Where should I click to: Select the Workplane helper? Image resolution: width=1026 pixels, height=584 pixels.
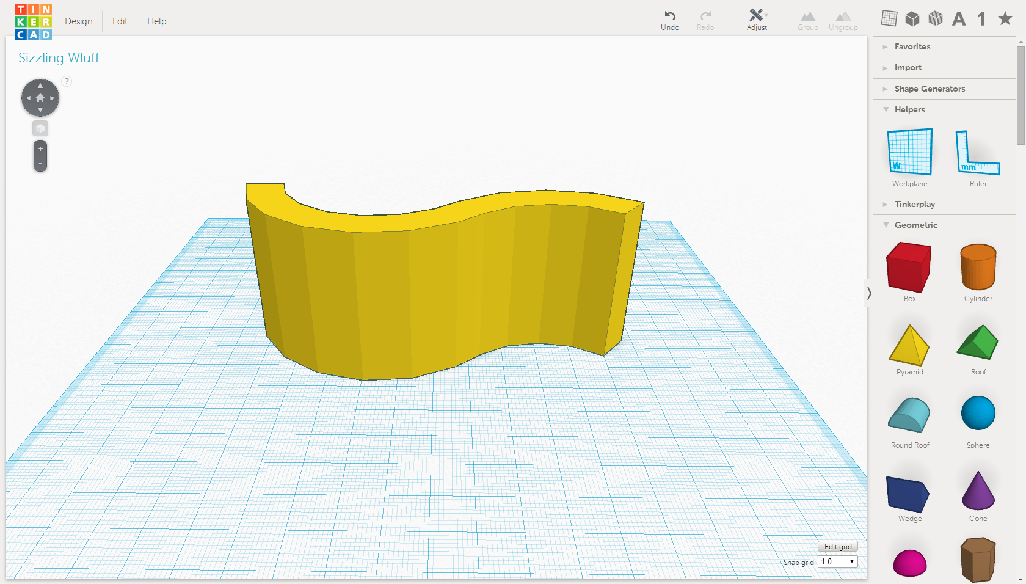click(909, 153)
